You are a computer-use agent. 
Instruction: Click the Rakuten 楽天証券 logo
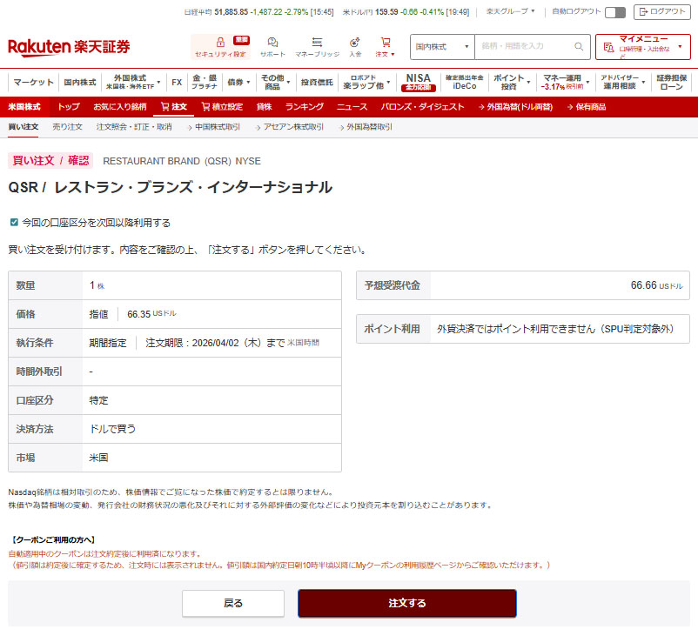pos(70,47)
